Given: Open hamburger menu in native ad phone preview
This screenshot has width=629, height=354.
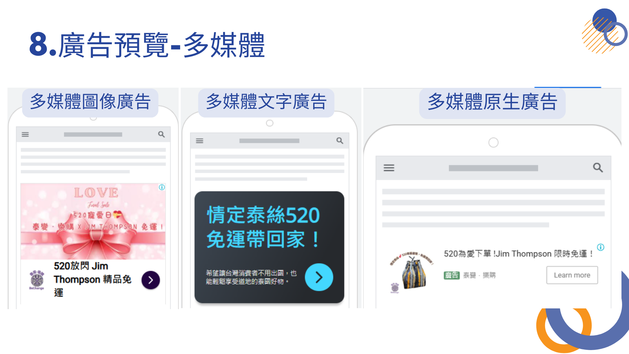Looking at the screenshot, I should point(389,168).
